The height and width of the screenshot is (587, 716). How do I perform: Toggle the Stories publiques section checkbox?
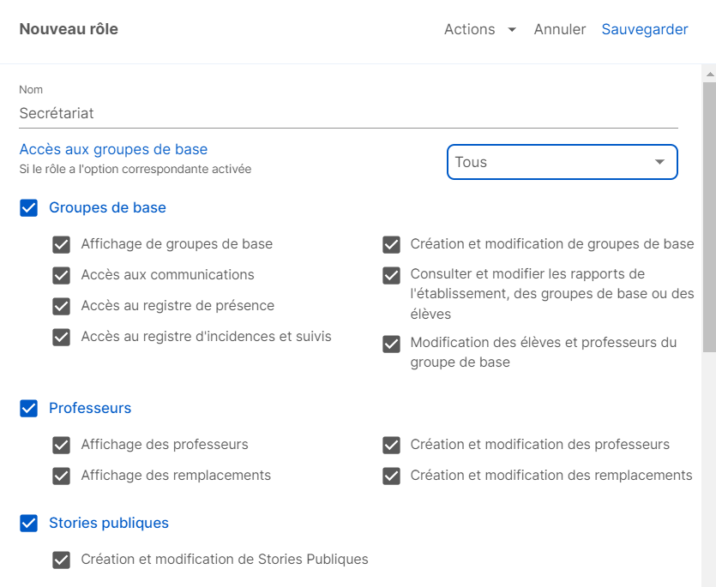tap(29, 523)
